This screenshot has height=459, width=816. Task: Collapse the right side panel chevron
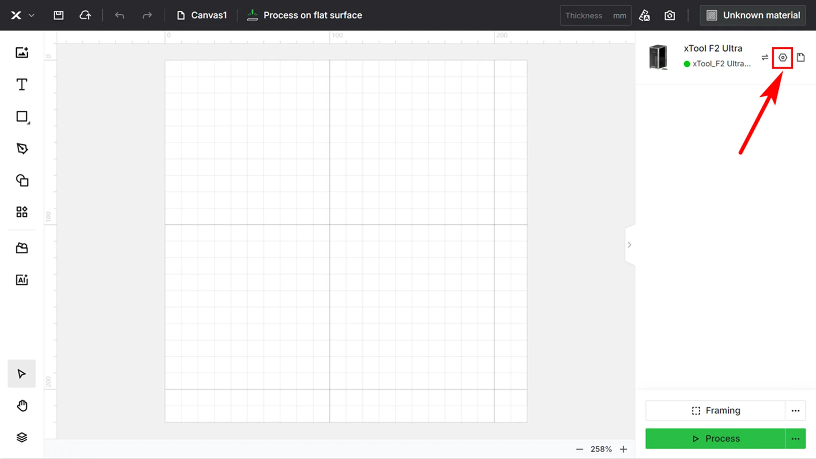point(630,245)
